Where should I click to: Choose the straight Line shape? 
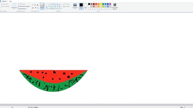click(47, 4)
